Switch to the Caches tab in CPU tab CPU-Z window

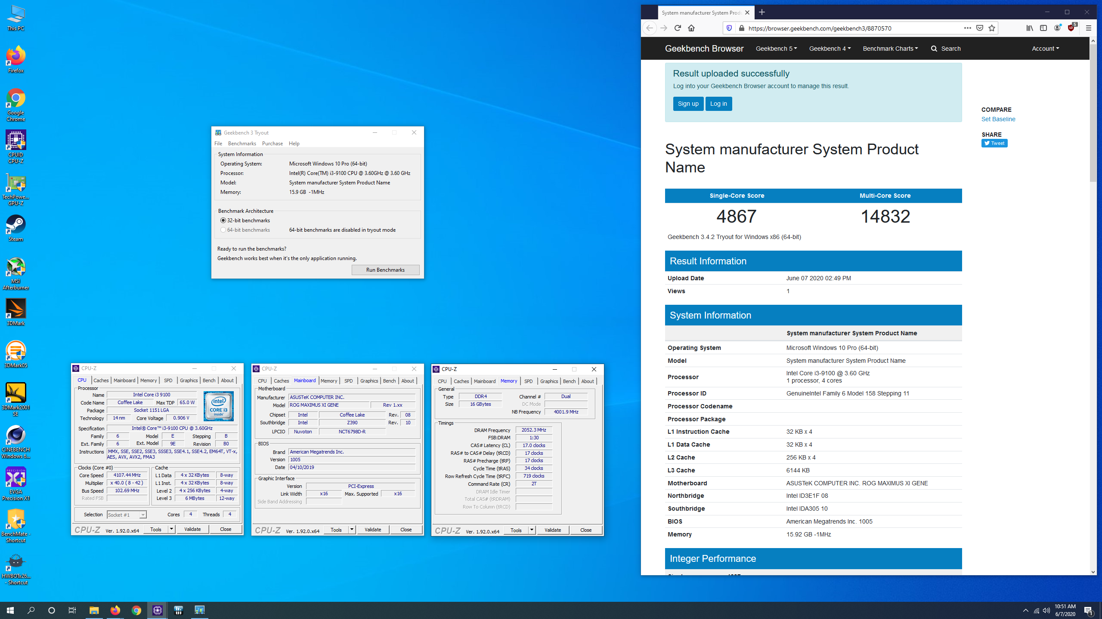click(101, 380)
